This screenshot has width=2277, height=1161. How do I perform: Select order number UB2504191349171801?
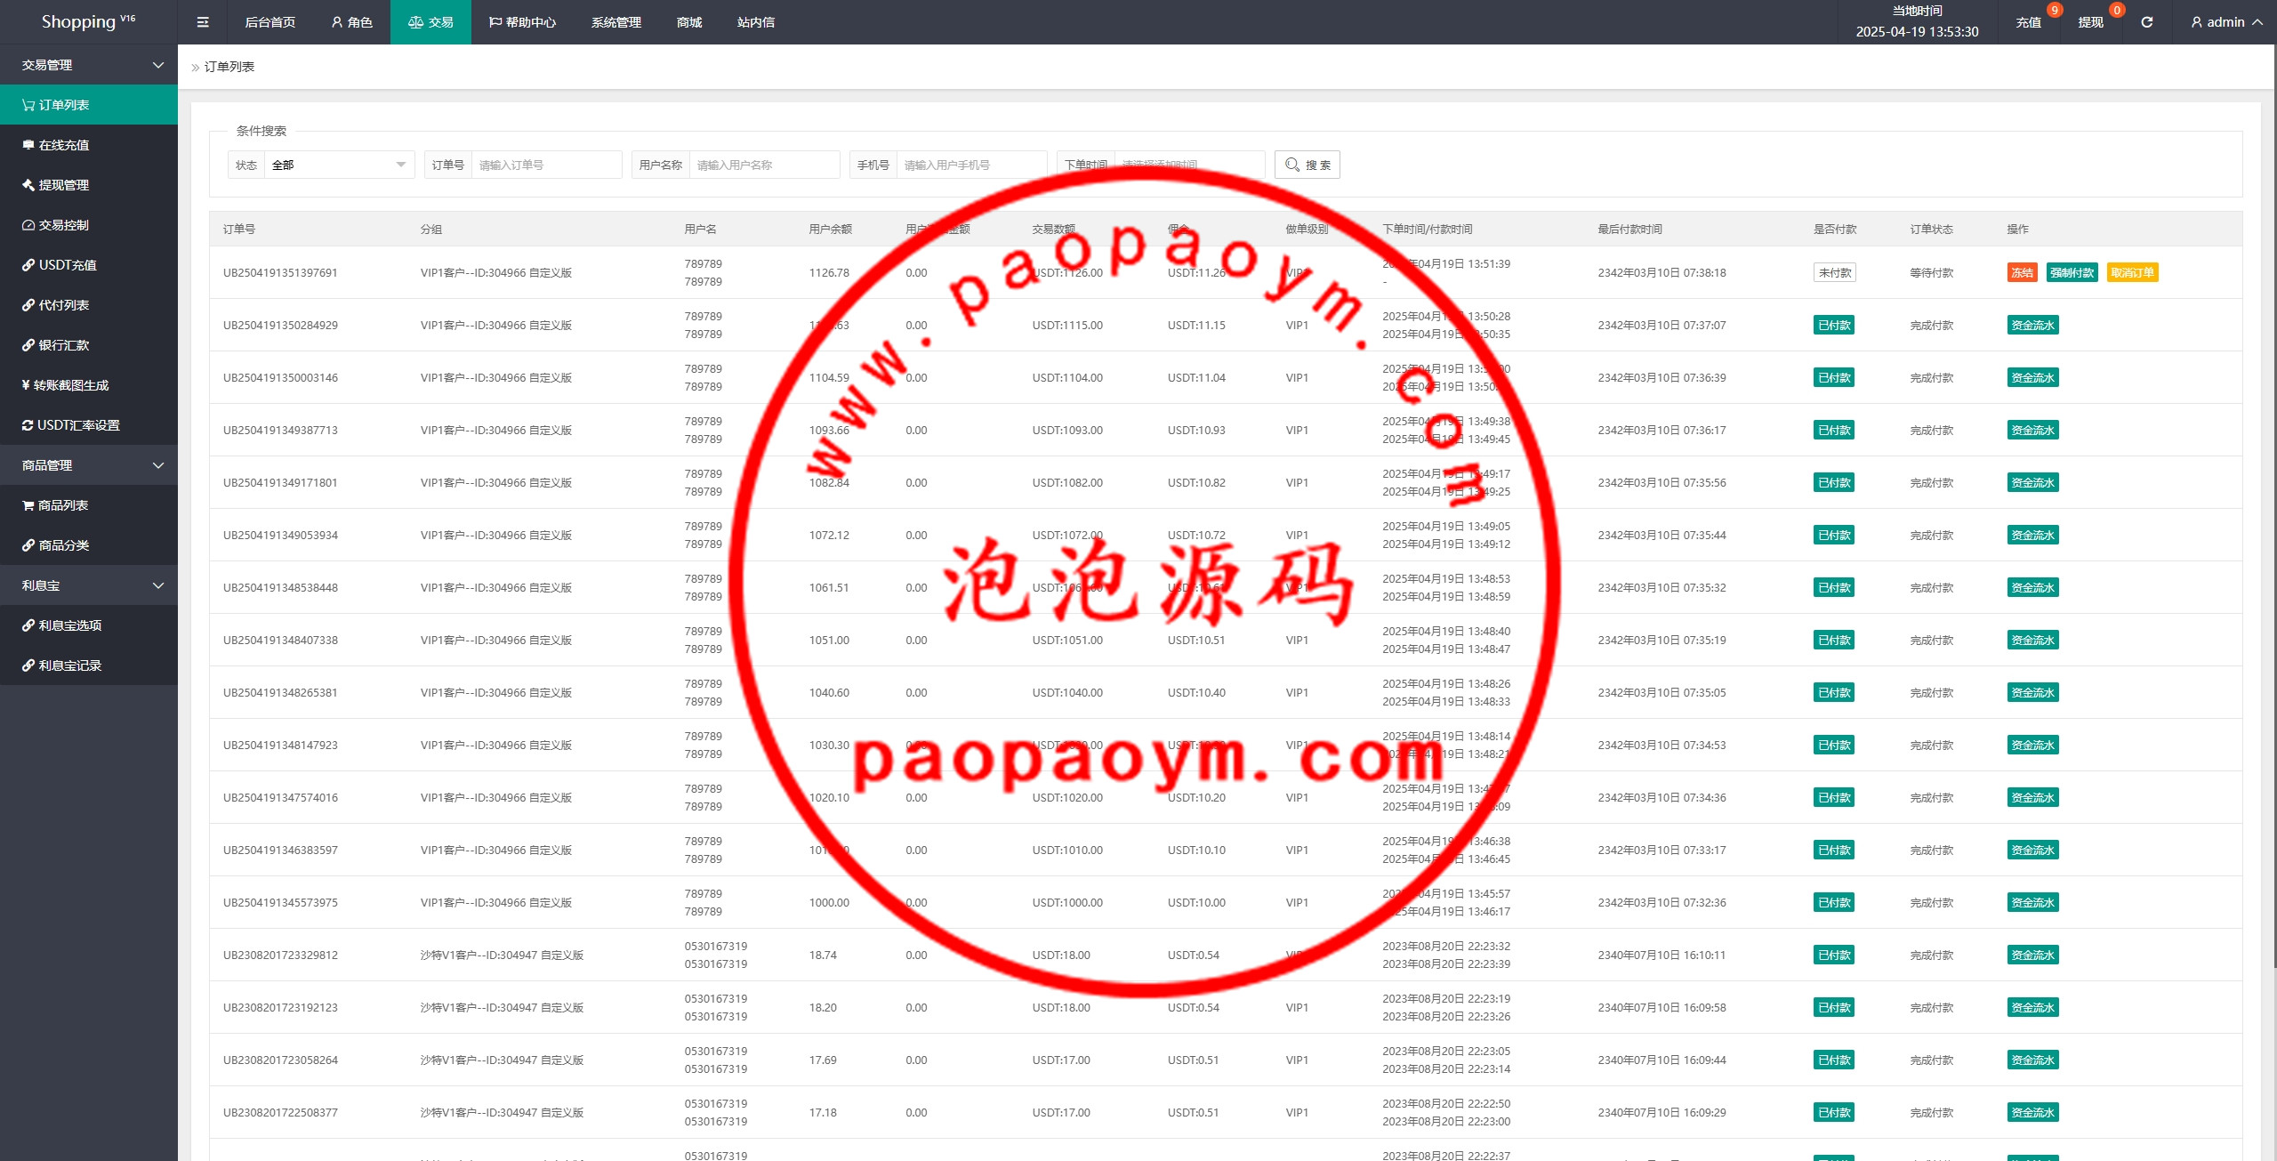pos(280,483)
